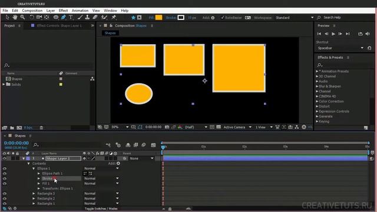The height and width of the screenshot is (212, 377).
Task: Open the Composition menu
Action: [32, 11]
